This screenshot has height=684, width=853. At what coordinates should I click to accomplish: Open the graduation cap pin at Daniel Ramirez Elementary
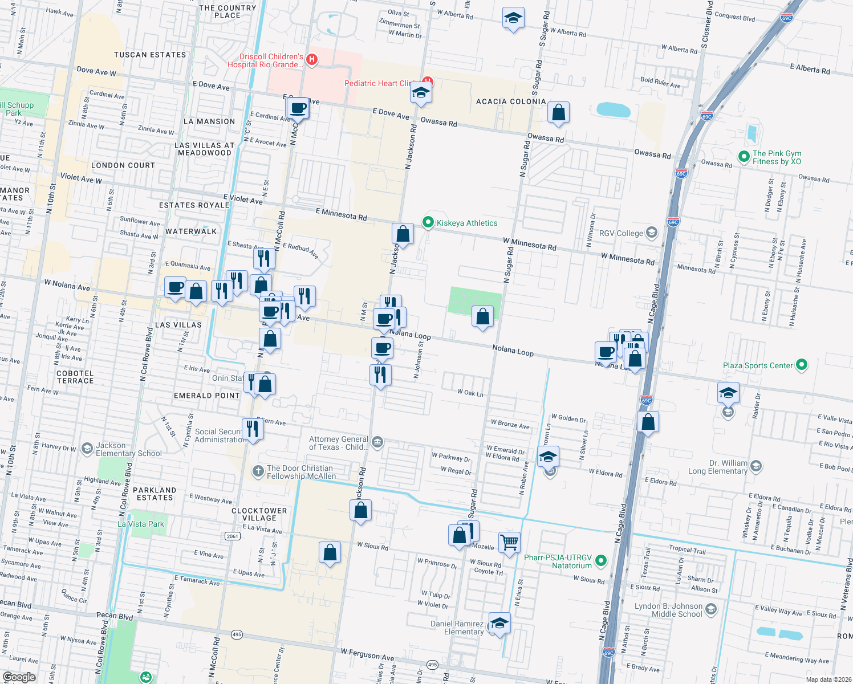pos(499,624)
